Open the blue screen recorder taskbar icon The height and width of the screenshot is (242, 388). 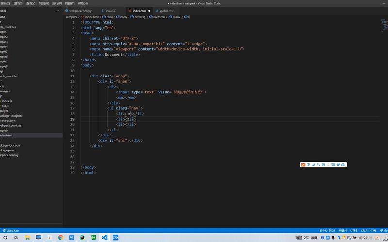pos(115,238)
